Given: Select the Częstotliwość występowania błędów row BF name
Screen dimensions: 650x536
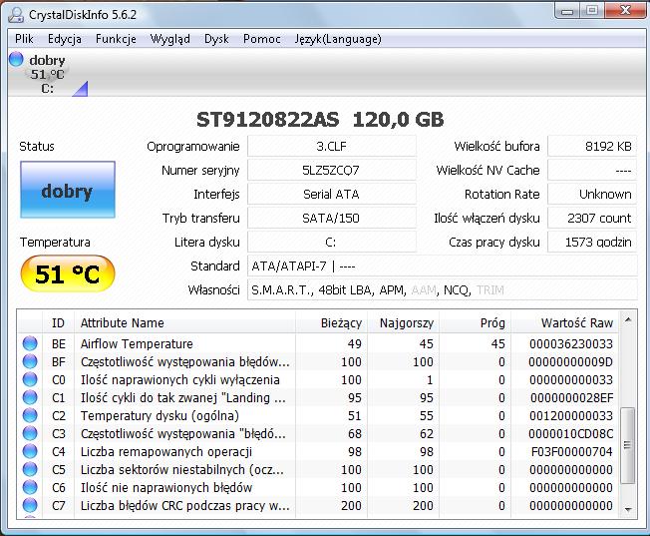Looking at the screenshot, I should 184,362.
